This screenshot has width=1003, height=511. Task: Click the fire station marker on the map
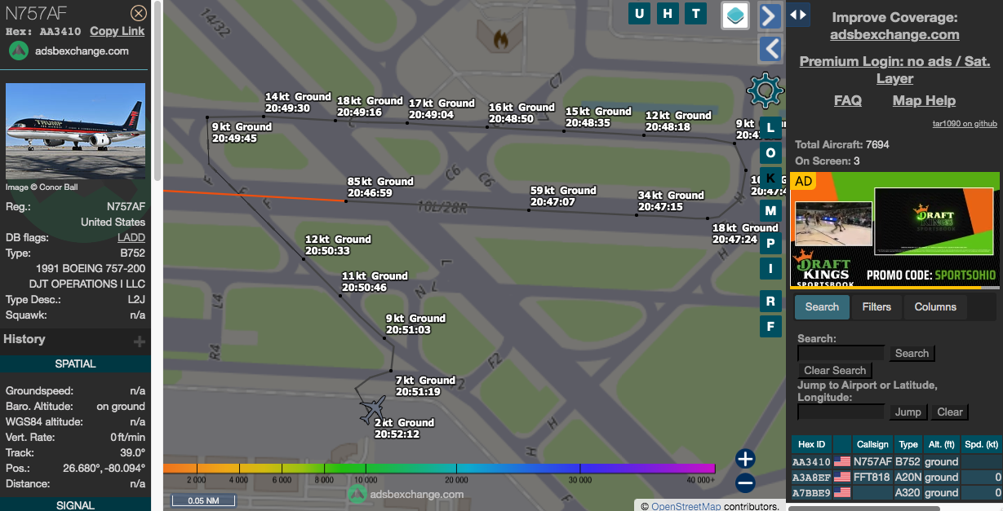[500, 37]
